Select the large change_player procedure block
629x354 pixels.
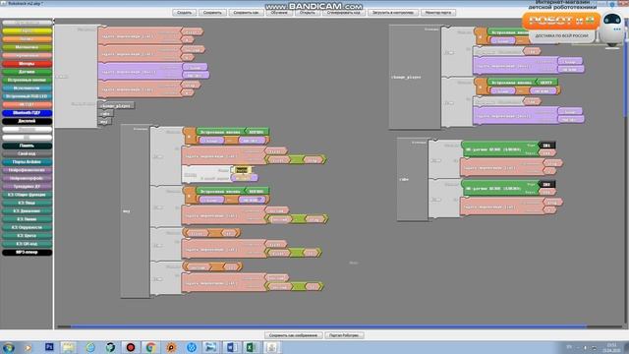(415, 77)
